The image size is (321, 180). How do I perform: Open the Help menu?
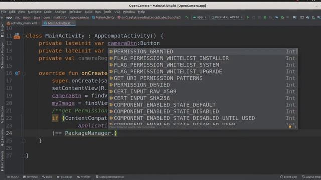coord(141,12)
